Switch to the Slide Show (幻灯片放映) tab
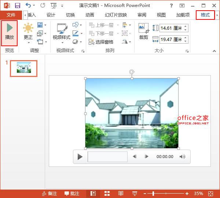The width and height of the screenshot is (220, 198). click(116, 15)
